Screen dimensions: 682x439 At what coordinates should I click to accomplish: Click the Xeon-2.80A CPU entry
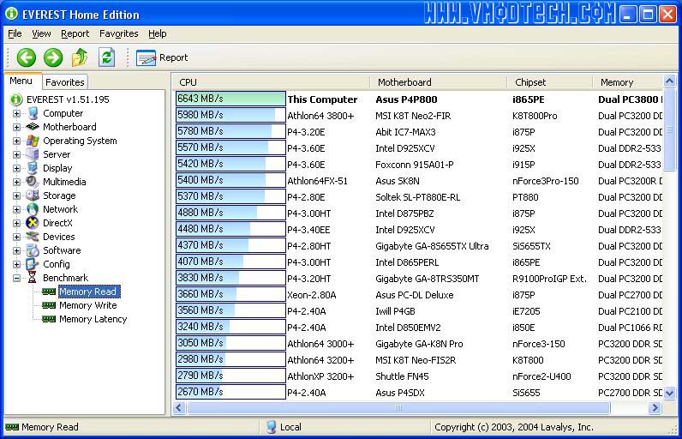point(311,295)
